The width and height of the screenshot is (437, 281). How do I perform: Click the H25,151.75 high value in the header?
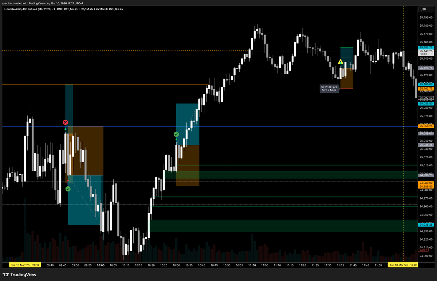86,9
